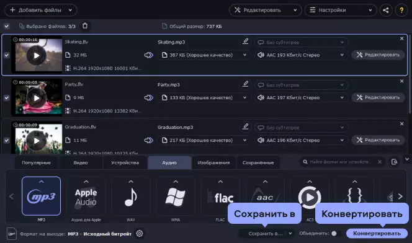Viewport: 412px width, 243px height.
Task: Select the curly braces format icon
Action: pyautogui.click(x=354, y=193)
